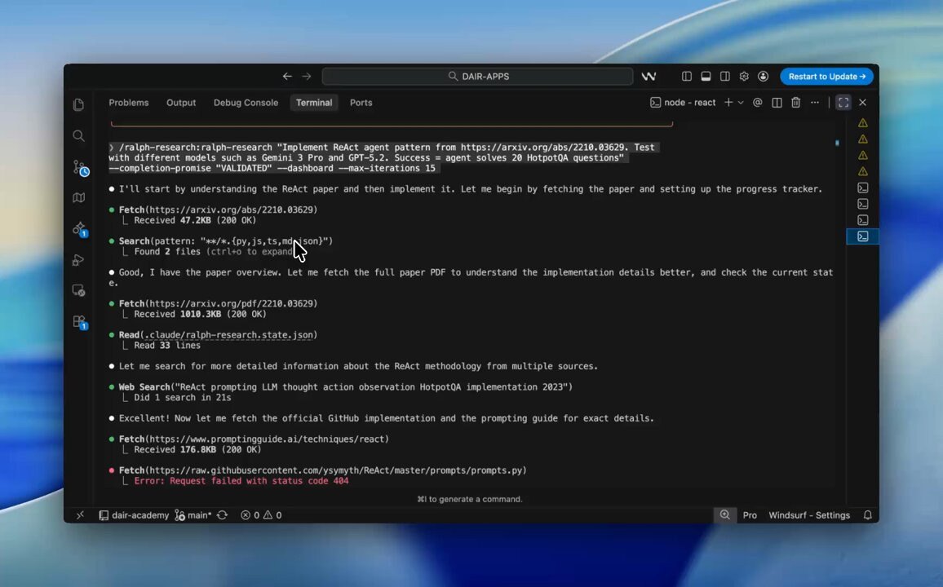Screen dimensions: 943x587
Task: Click the main* branch indicator
Action: click(193, 515)
